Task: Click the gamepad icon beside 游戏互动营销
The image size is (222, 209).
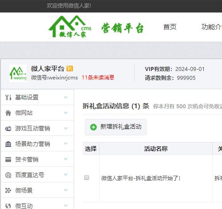Action: (8, 128)
